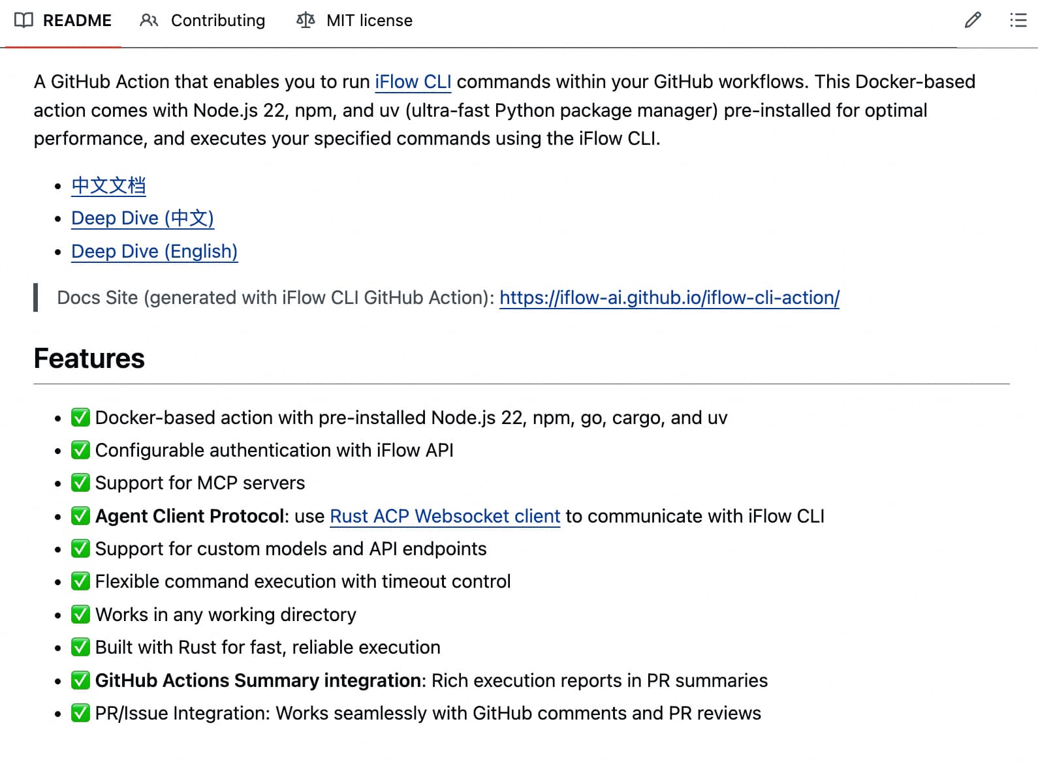Open the outline table-of-contents icon
The image size is (1038, 762).
coord(1018,20)
